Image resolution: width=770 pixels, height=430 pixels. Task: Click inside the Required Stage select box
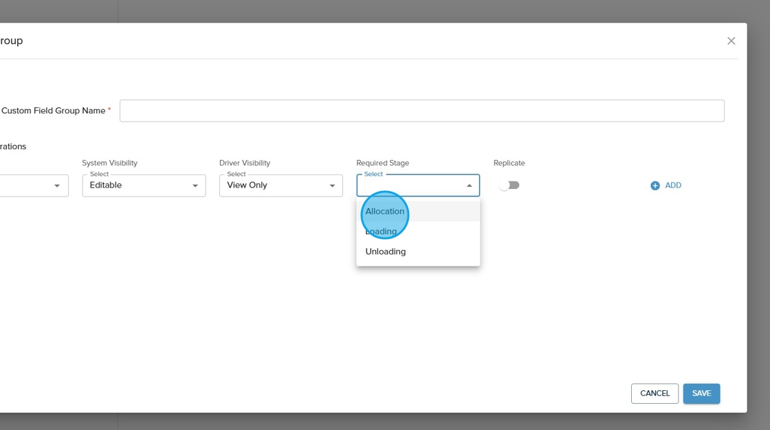point(409,186)
